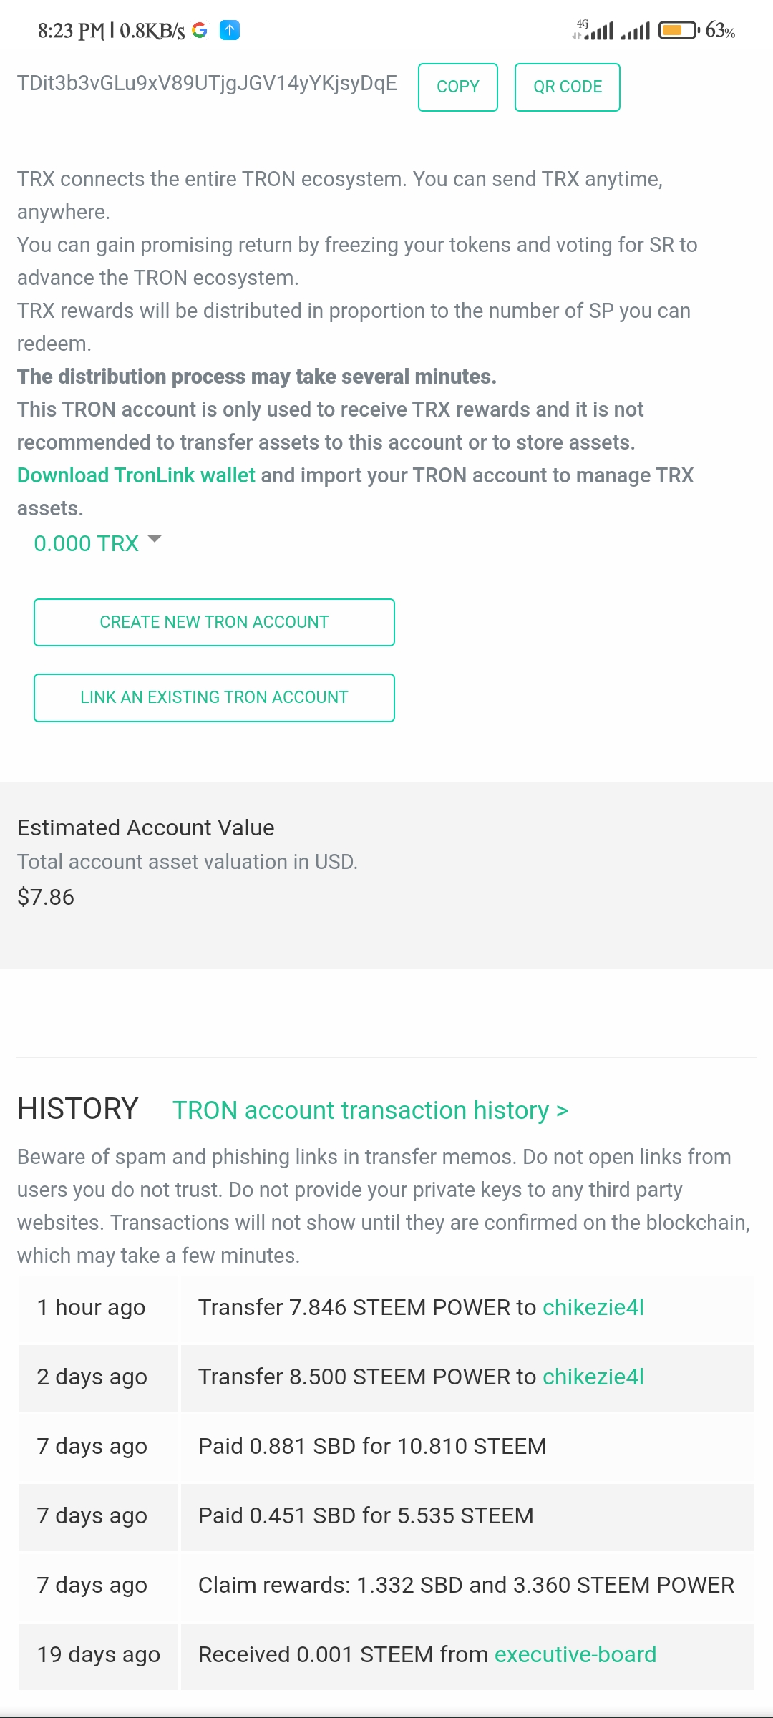Open the Download TronLink wallet link
Screen dimensions: 773x1718
(x=136, y=475)
